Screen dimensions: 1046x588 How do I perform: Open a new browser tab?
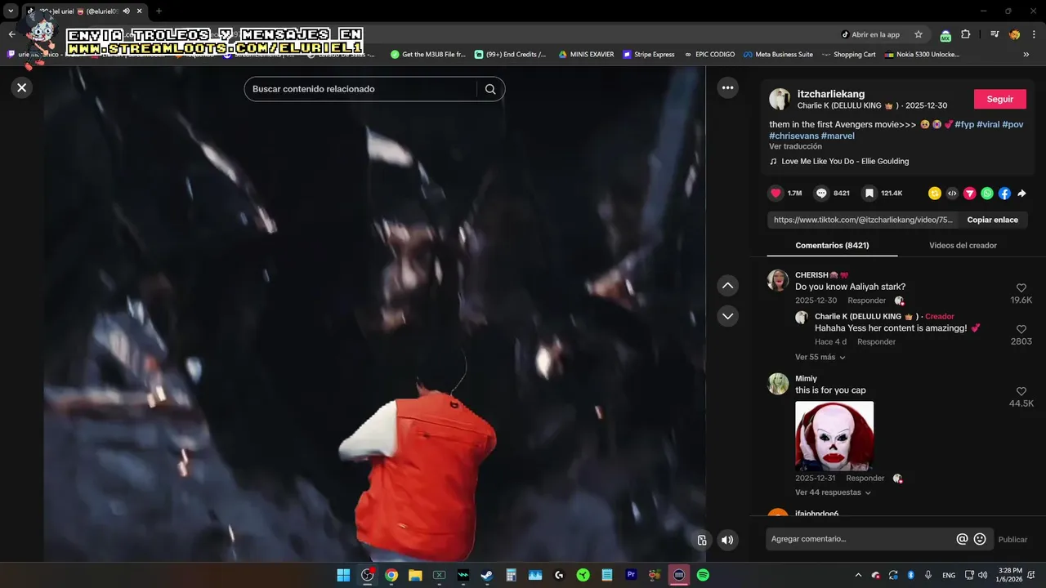(x=159, y=11)
